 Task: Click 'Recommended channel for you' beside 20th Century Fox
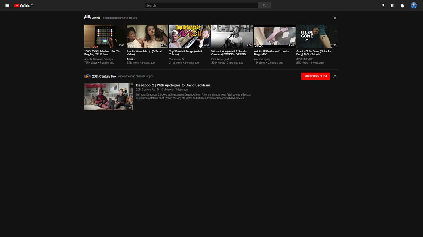136,76
